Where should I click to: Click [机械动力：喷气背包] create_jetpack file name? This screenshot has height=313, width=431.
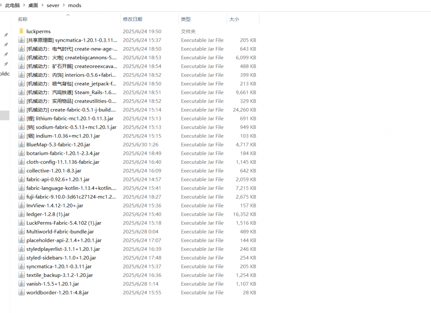click(71, 84)
